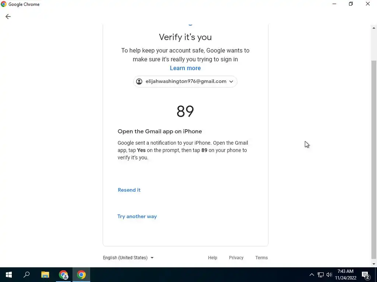Open volume control tray icon
The height and width of the screenshot is (282, 377).
329,275
